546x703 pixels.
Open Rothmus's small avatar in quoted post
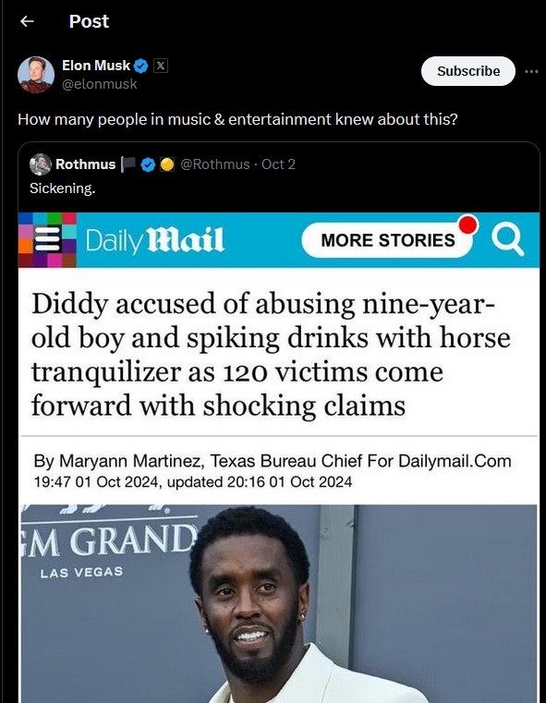tap(41, 164)
